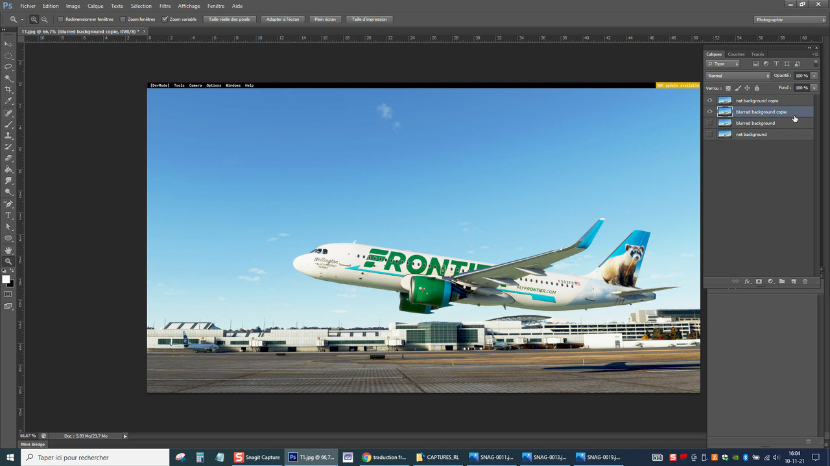The height and width of the screenshot is (466, 830).
Task: Open adjustment layer menu icon
Action: point(770,282)
